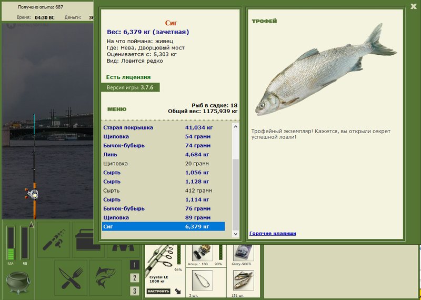The height and width of the screenshot is (300, 421).
Task: Click the Вес: 6,379 кг (зачетная) text
Action: coord(148,32)
